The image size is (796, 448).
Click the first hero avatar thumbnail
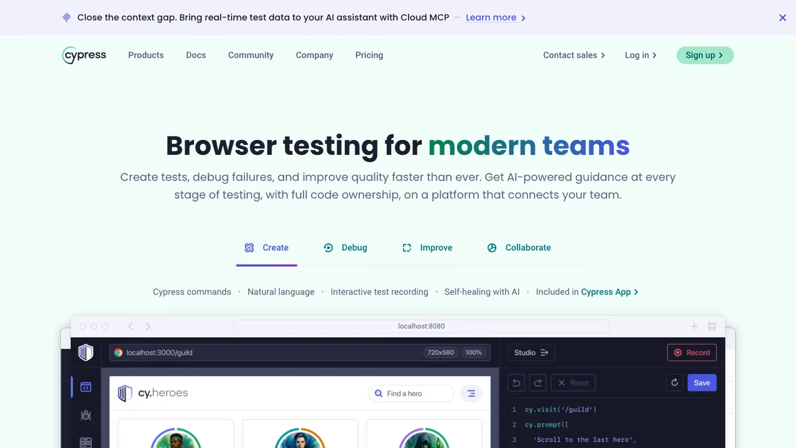pyautogui.click(x=176, y=438)
